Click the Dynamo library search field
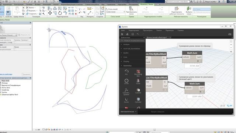Image resolution: width=236 pixels, height=133 pixels. (133, 41)
